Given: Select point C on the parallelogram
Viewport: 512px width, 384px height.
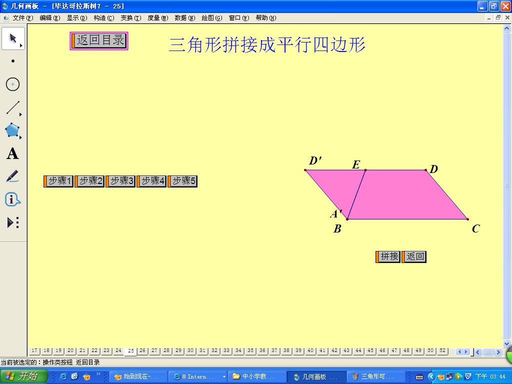Looking at the screenshot, I should pyautogui.click(x=468, y=219).
